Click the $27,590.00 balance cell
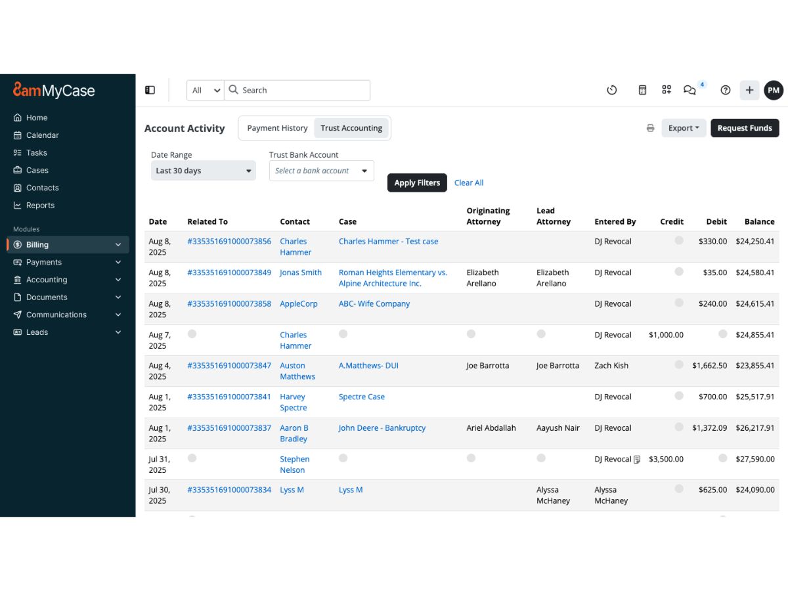This screenshot has width=788, height=591. pos(755,459)
